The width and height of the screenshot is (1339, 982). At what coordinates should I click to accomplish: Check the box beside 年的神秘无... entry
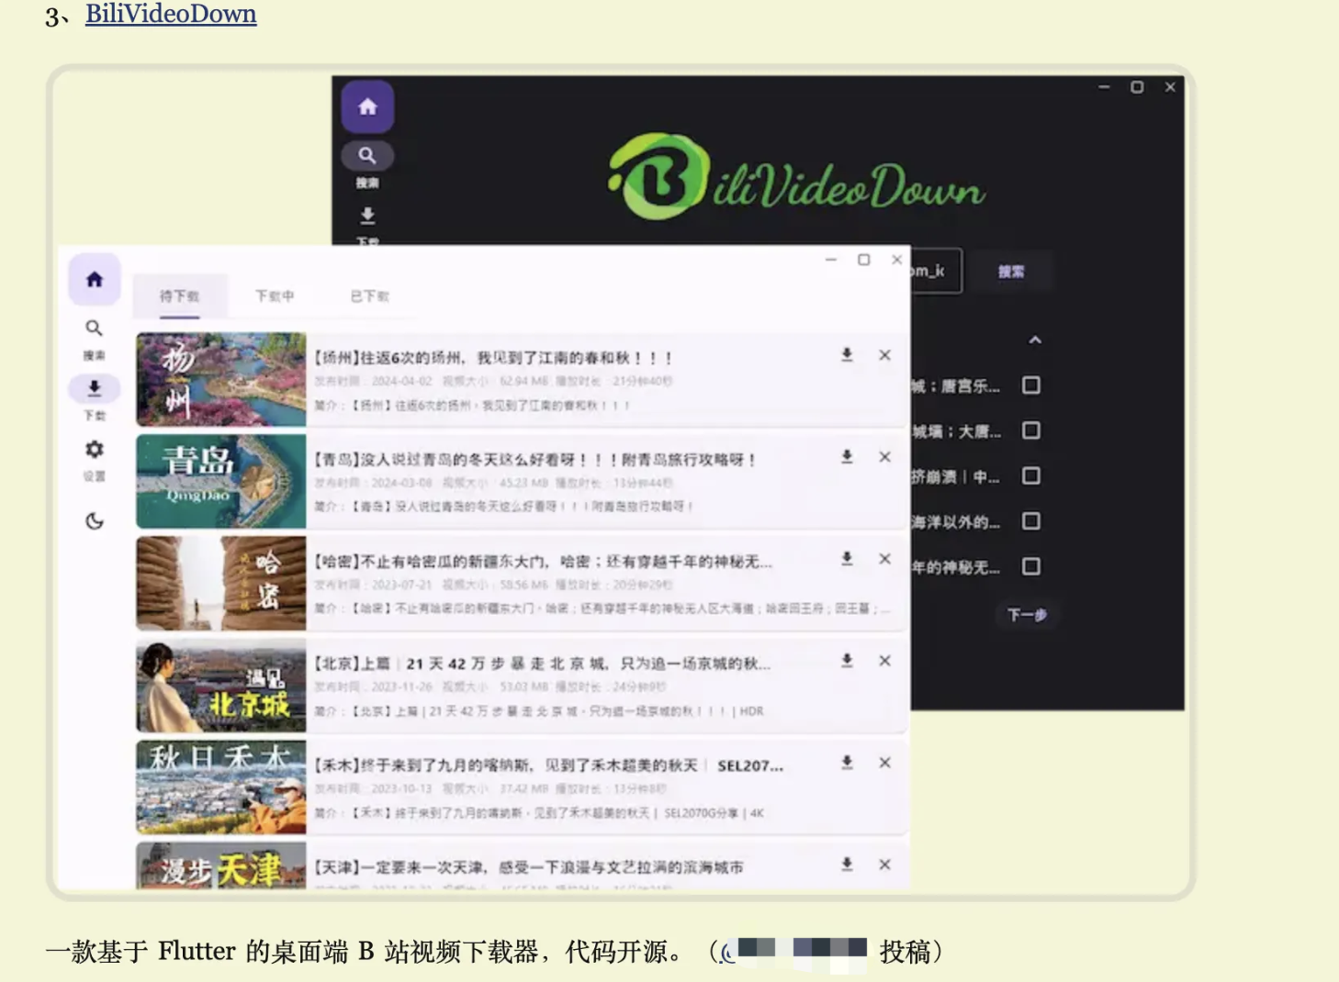1031,566
